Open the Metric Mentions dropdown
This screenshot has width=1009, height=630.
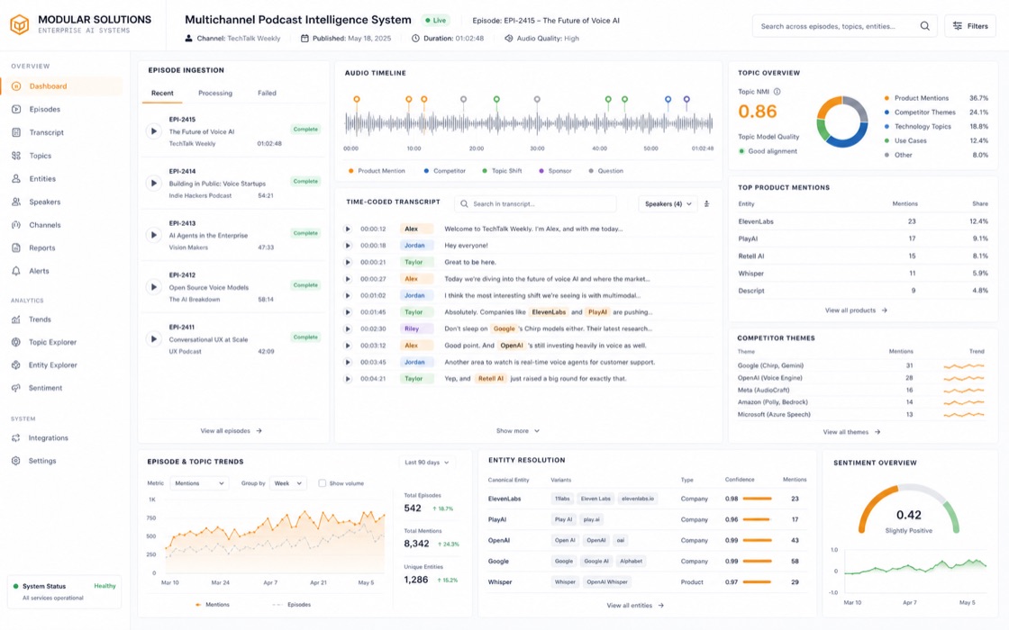coord(199,483)
